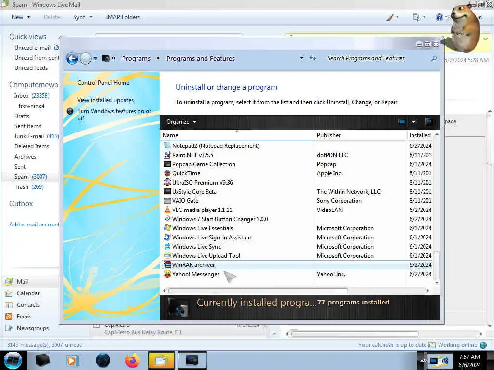Click the horizontal scrollbar of program list

258,291
